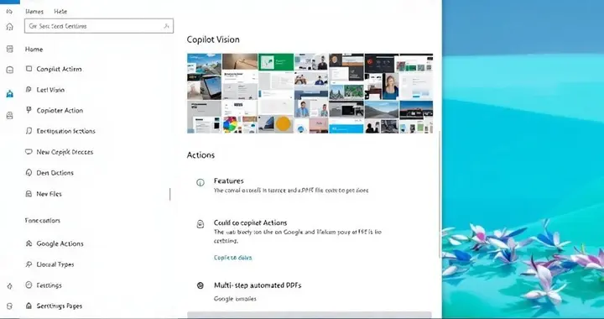Open Fecttings in the sidebar
This screenshot has height=319, width=604.
tap(49, 285)
